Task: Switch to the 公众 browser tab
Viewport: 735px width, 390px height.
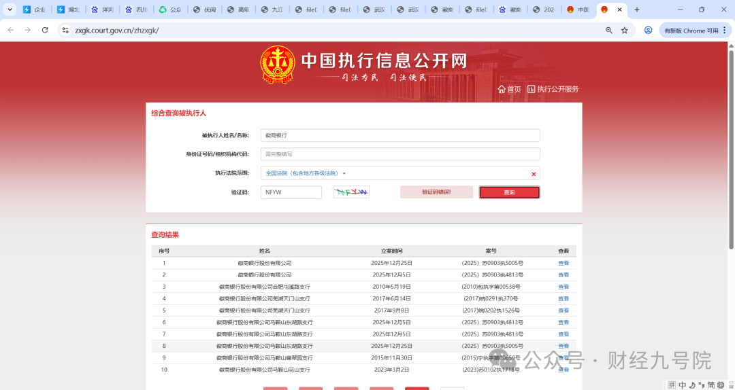Action: [170, 10]
